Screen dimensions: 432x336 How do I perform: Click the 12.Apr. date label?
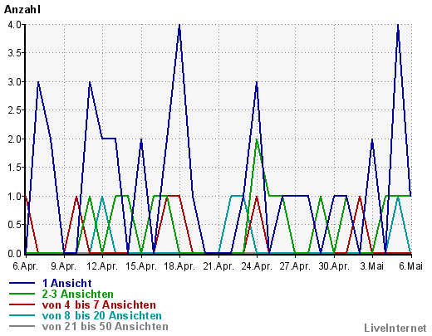(102, 266)
